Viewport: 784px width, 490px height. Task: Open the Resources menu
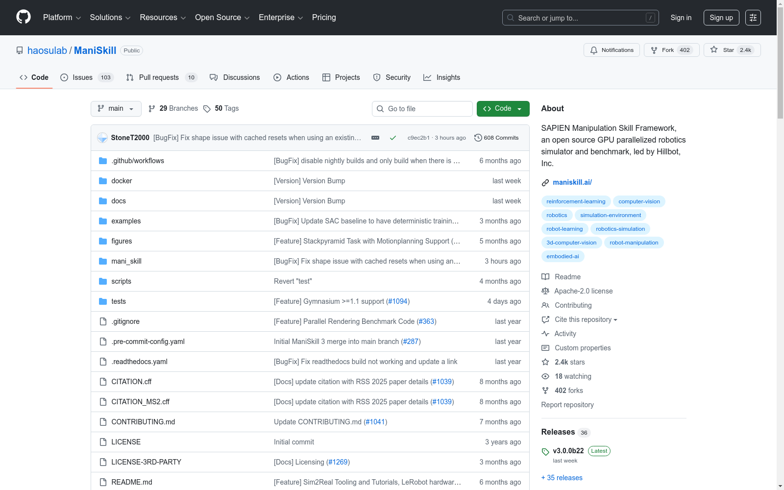coord(163,18)
